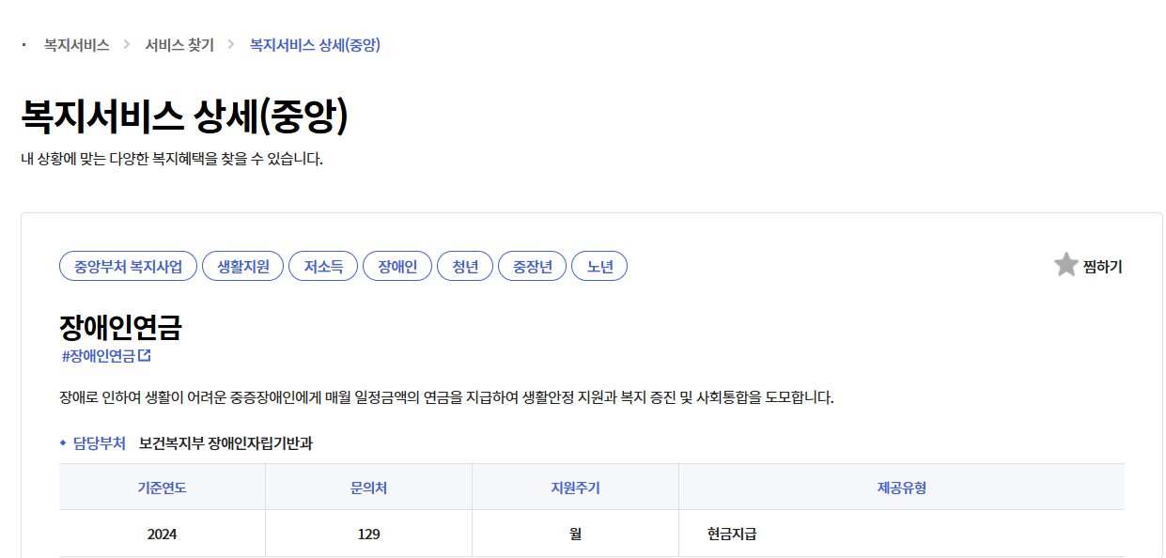Select the 생활지원 tag
This screenshot has height=558, width=1166.
point(243,266)
